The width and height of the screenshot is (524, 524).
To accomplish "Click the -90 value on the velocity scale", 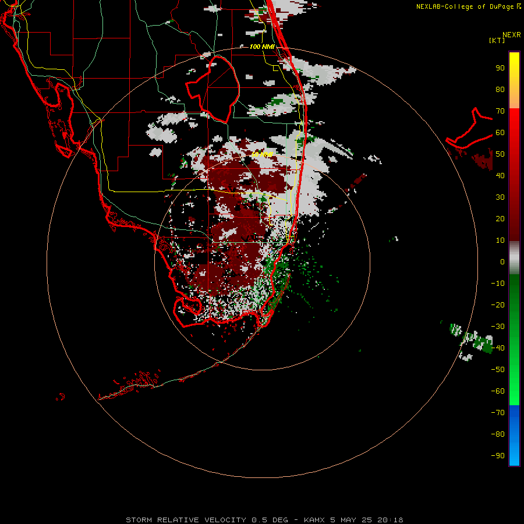I will click(x=498, y=456).
